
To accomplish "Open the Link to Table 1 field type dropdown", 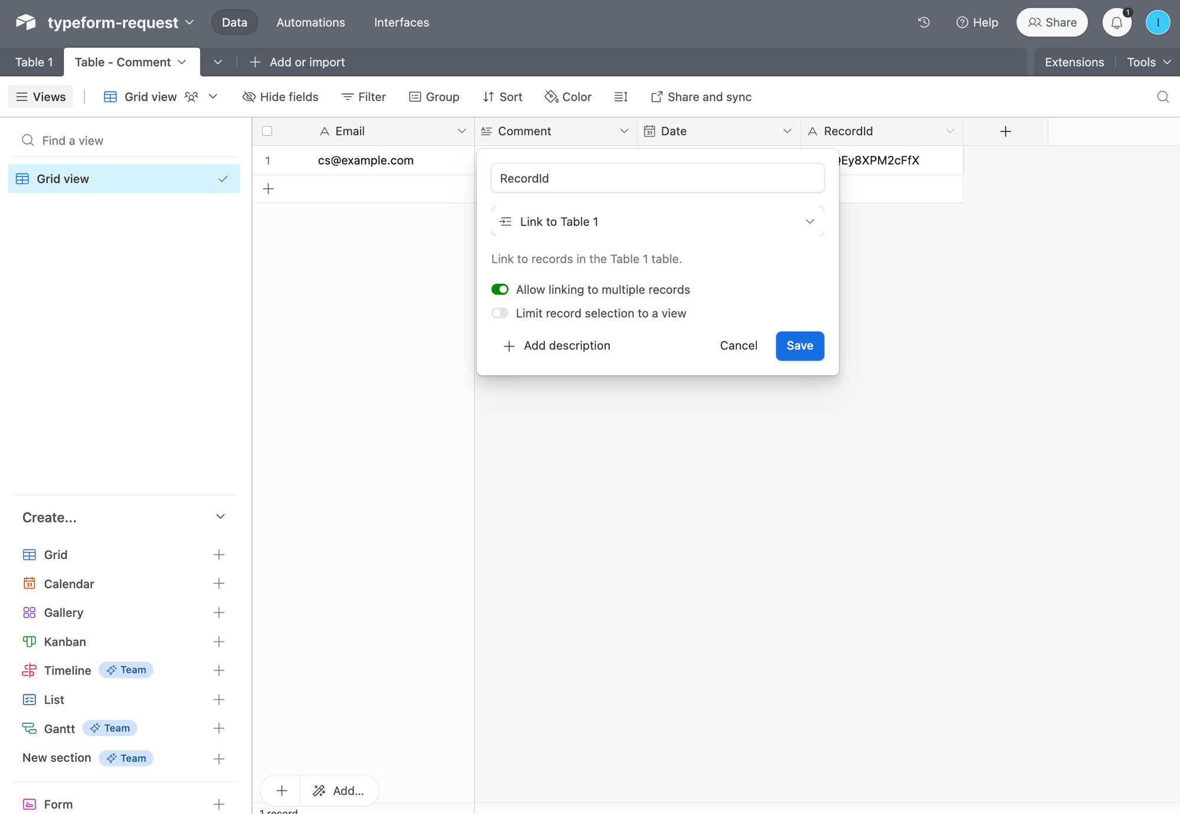I will click(x=657, y=222).
